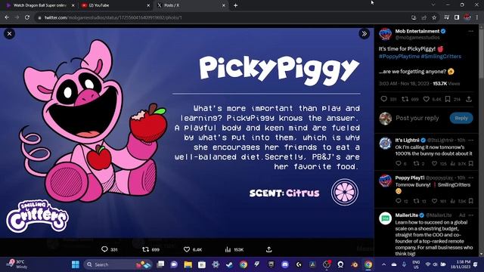Image resolution: width=484 pixels, height=272 pixels.
Task: Open File Explorer from taskbar
Action: (188, 264)
